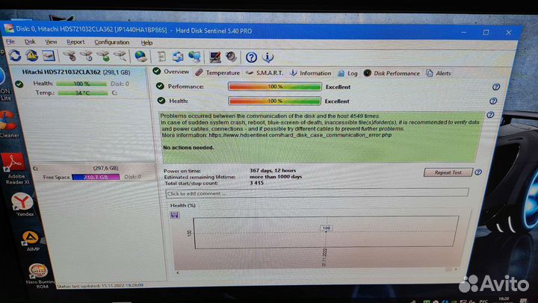Image resolution: width=538 pixels, height=303 pixels.
Task: Click the disk with green check test icon
Action: tap(103, 56)
